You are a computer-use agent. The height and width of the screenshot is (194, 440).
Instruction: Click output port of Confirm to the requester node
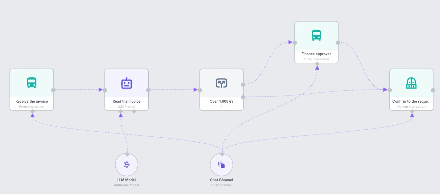[x=433, y=90]
